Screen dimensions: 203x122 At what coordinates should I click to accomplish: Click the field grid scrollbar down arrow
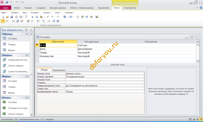[197, 61]
